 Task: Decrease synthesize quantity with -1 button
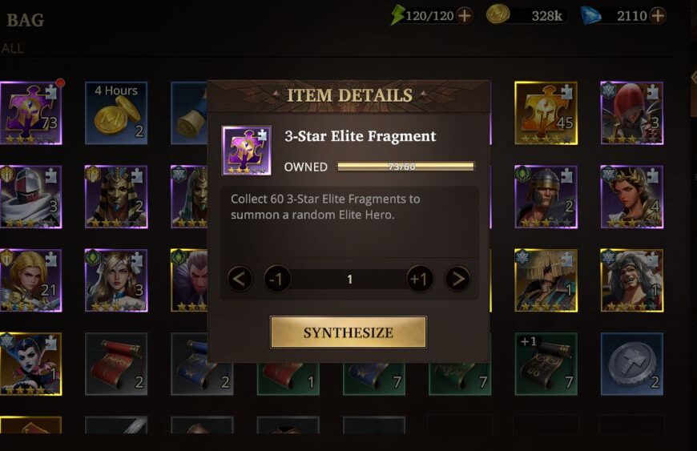coord(276,279)
